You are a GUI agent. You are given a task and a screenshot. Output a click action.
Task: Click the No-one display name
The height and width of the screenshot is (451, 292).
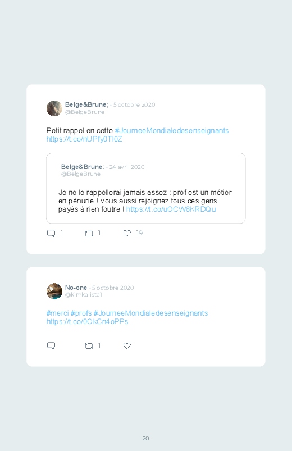click(x=76, y=288)
